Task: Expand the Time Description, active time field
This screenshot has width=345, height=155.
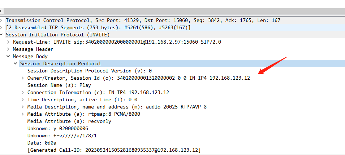Action: click(x=23, y=100)
